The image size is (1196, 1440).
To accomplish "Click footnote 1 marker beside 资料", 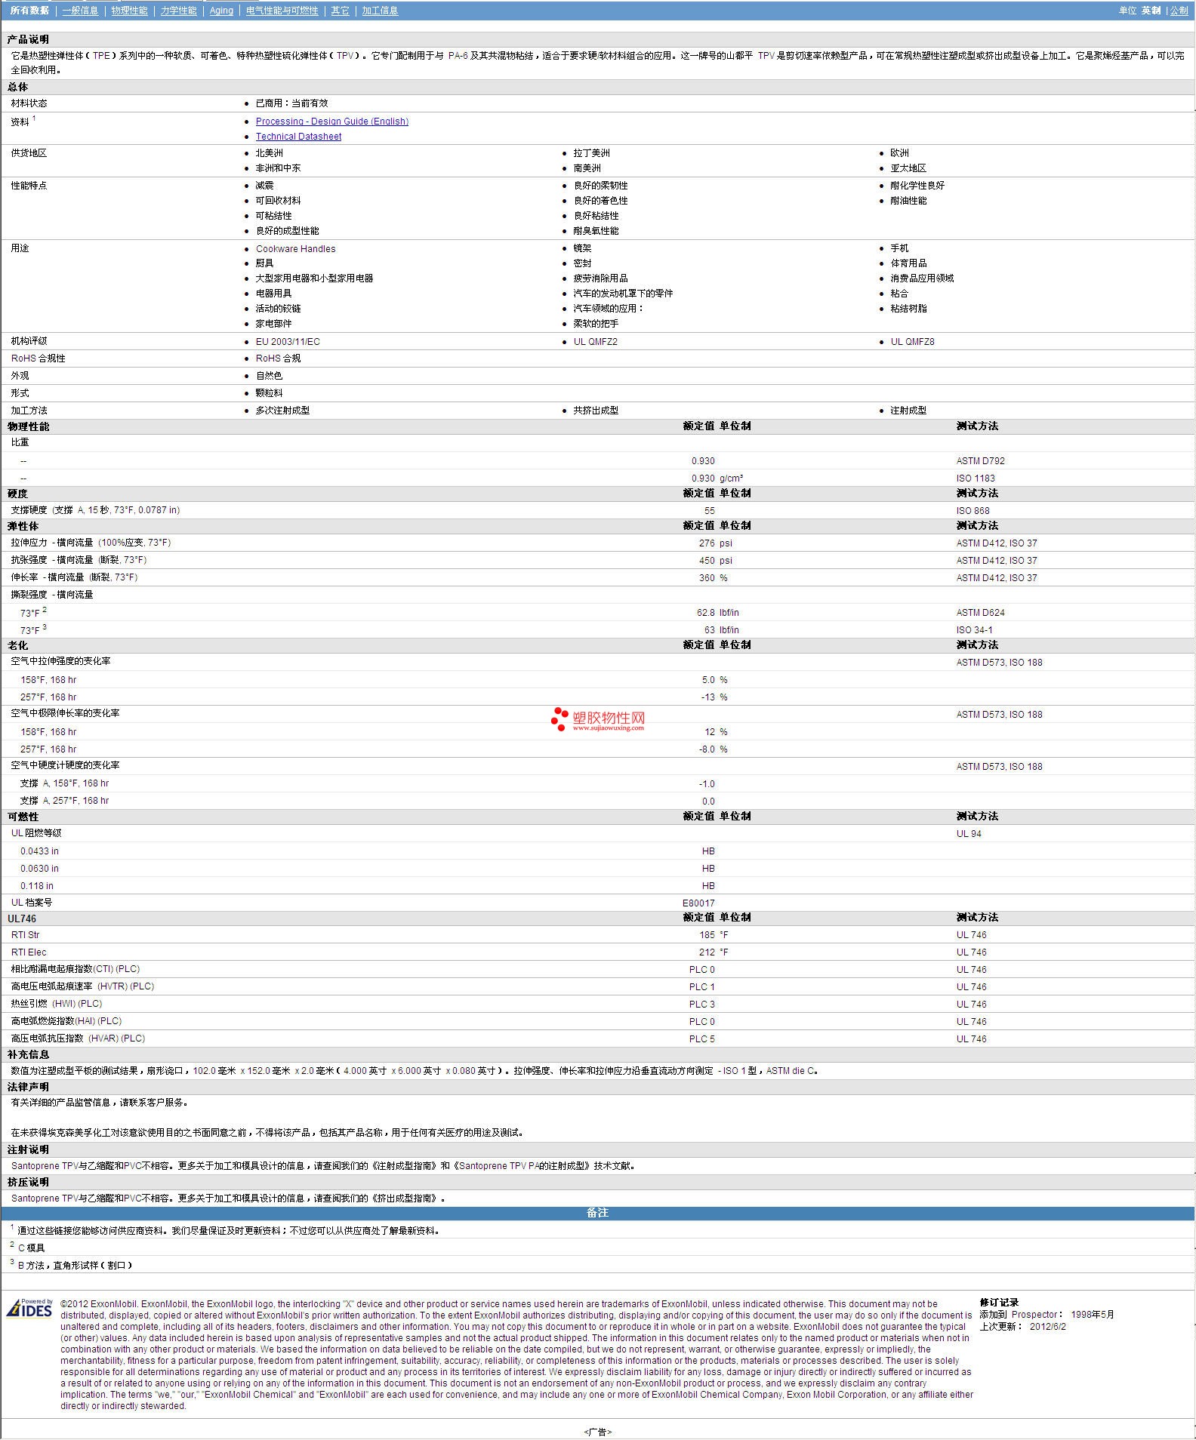I will pyautogui.click(x=34, y=118).
